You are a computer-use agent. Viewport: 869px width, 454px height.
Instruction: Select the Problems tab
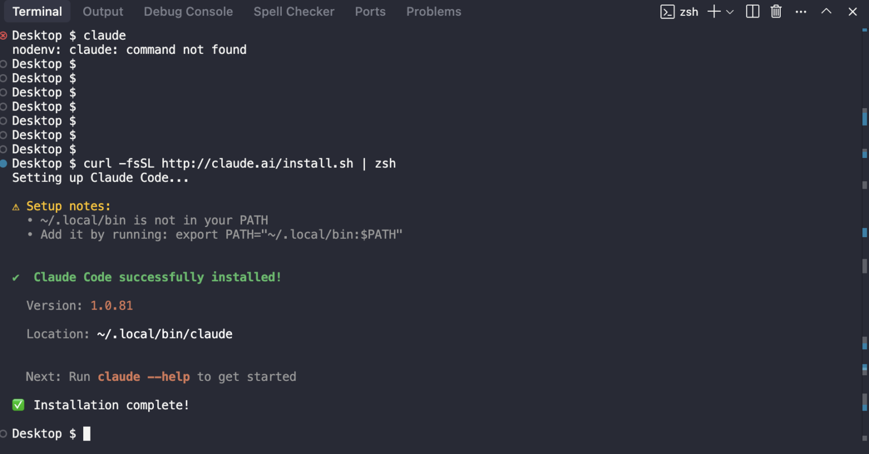pyautogui.click(x=433, y=11)
